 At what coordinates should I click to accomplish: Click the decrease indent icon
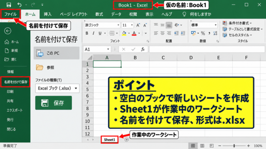click(x=176, y=33)
